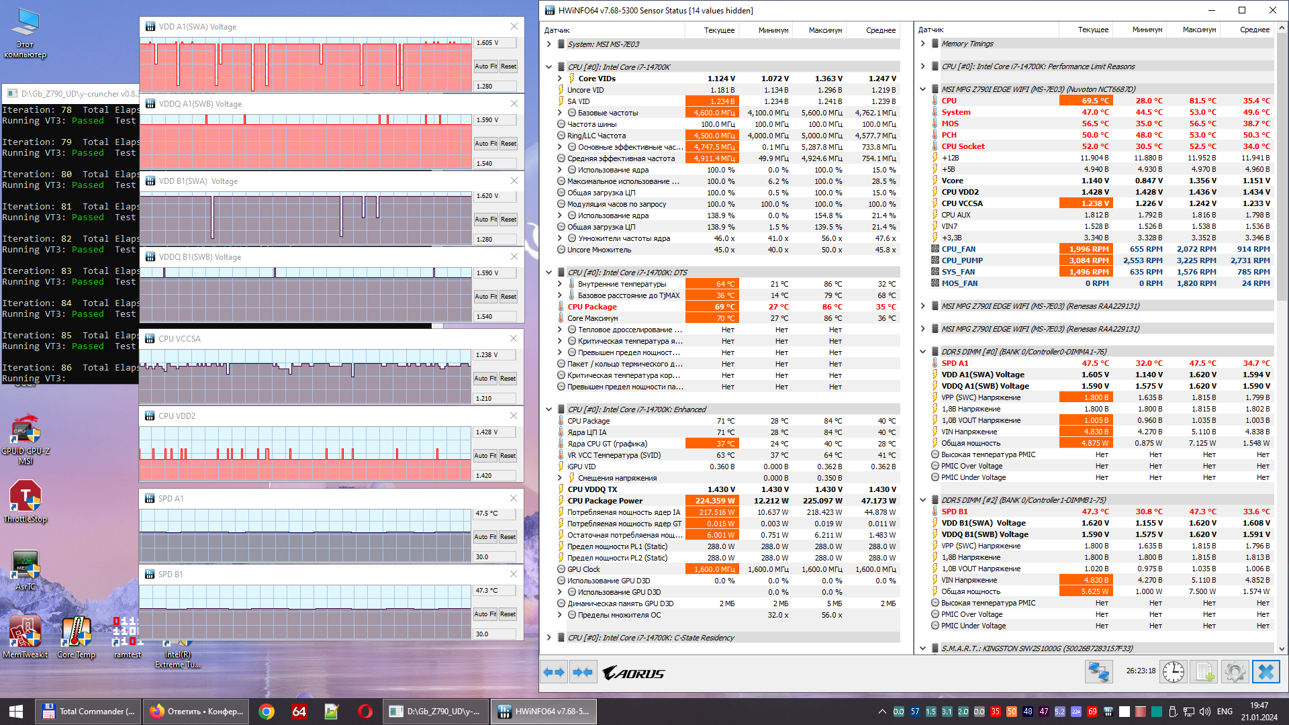Toggle Auto Fit on VDD A1(SWA) Voltage graph
1289x725 pixels.
tap(485, 66)
